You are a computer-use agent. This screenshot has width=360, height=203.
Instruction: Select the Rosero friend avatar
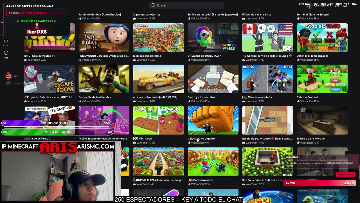8,83
